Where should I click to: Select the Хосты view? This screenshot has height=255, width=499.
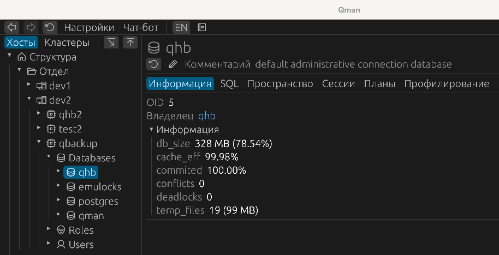point(21,42)
